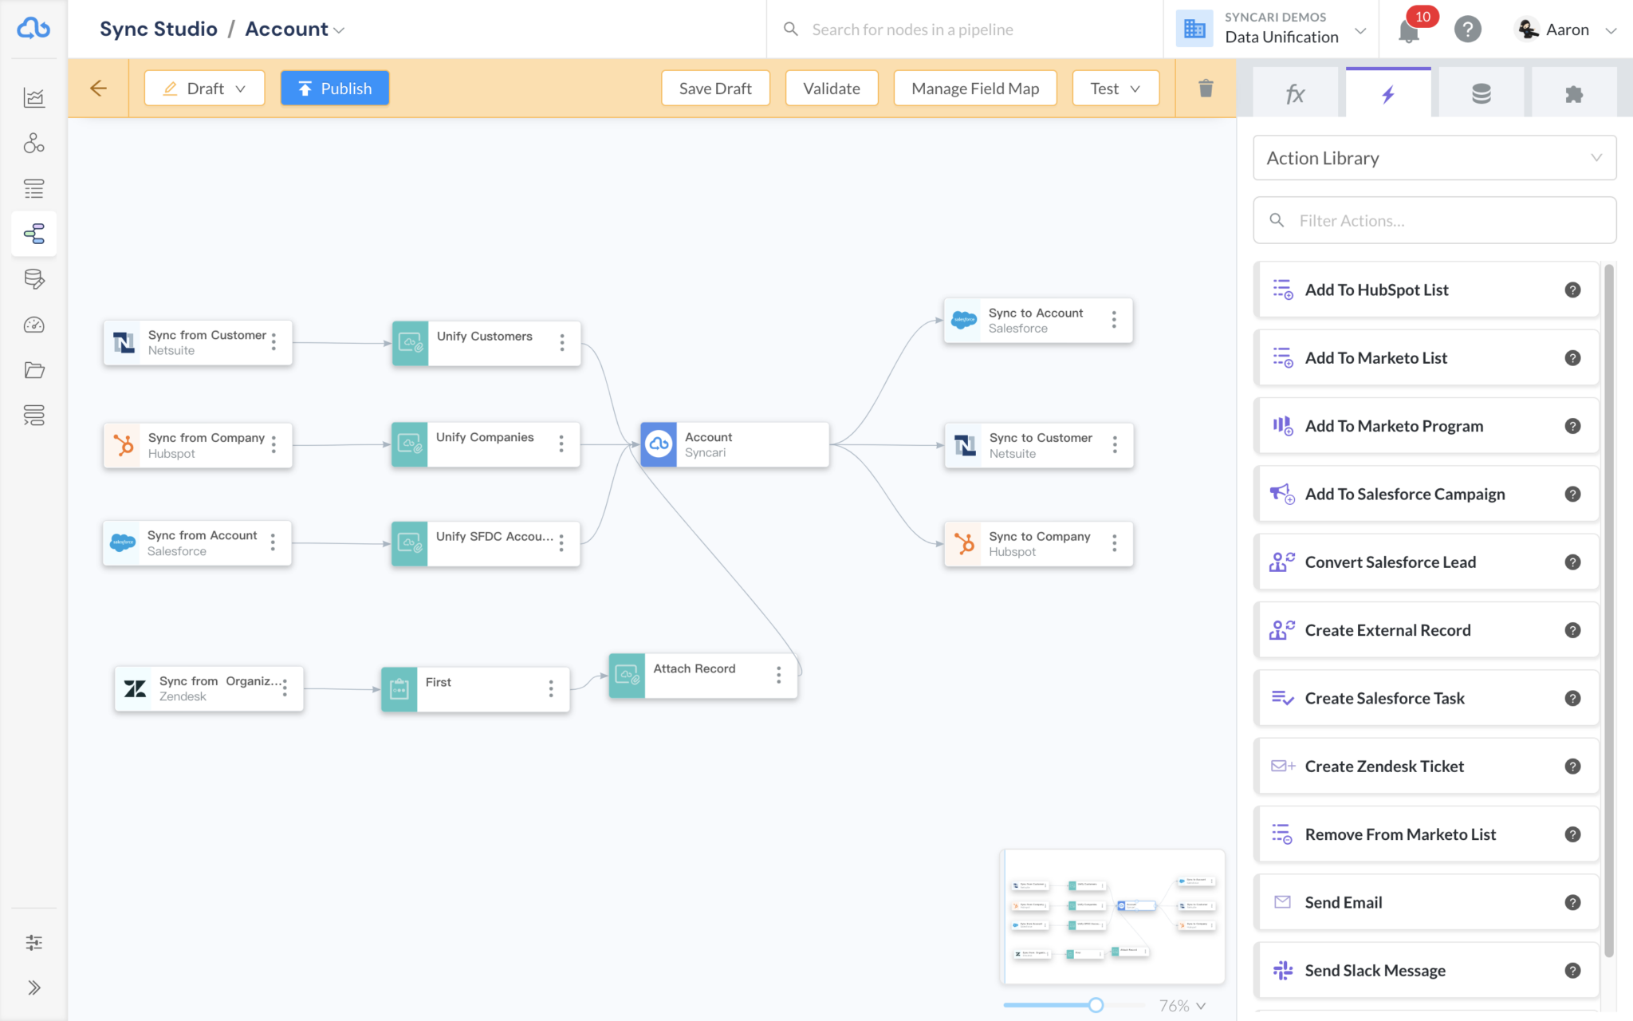Open the pipeline Sync Studio sidebar icon

pos(33,234)
